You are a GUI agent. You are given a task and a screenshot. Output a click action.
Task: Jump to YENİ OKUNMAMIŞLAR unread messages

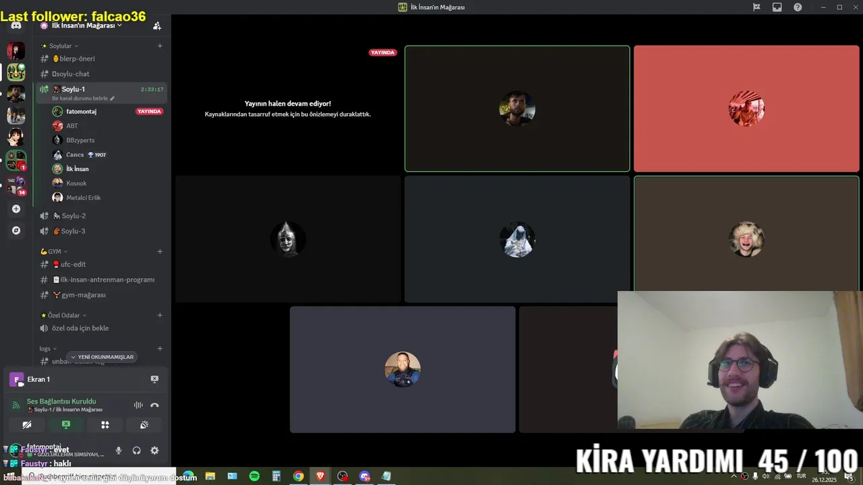pyautogui.click(x=102, y=357)
